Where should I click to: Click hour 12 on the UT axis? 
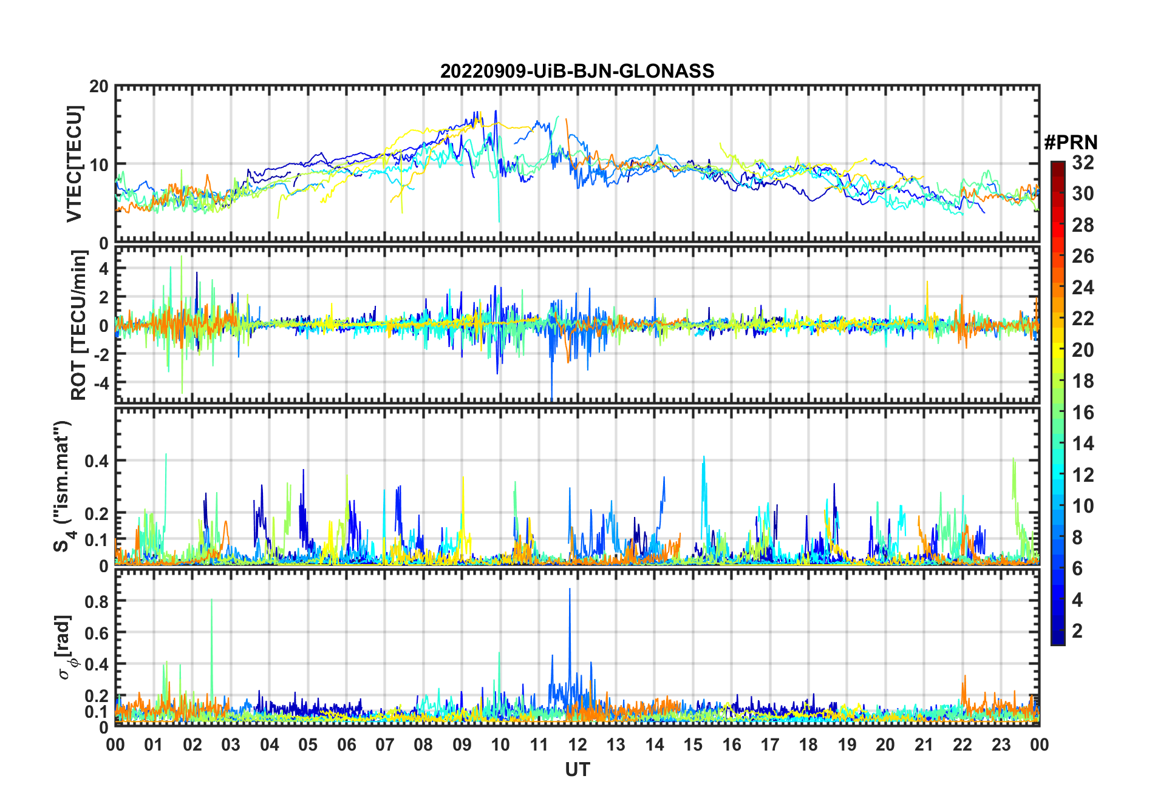[x=577, y=745]
